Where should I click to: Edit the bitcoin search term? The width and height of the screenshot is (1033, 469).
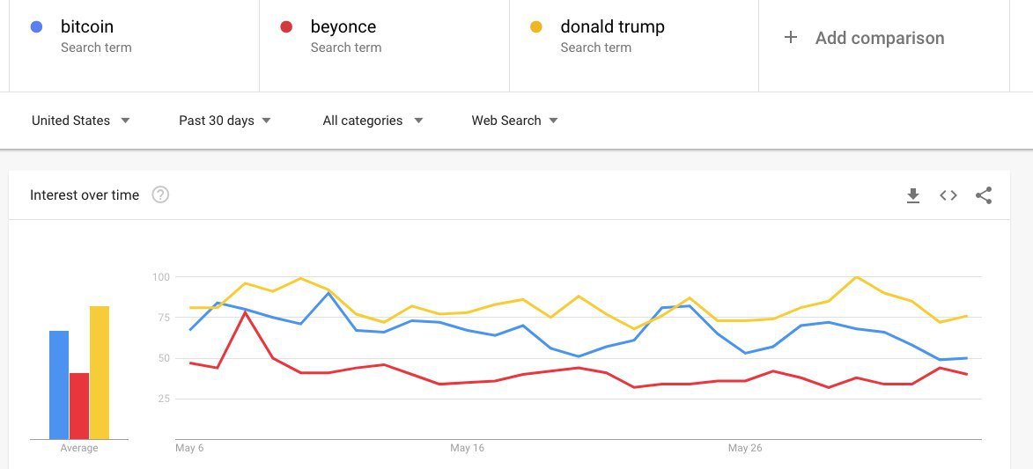87,27
